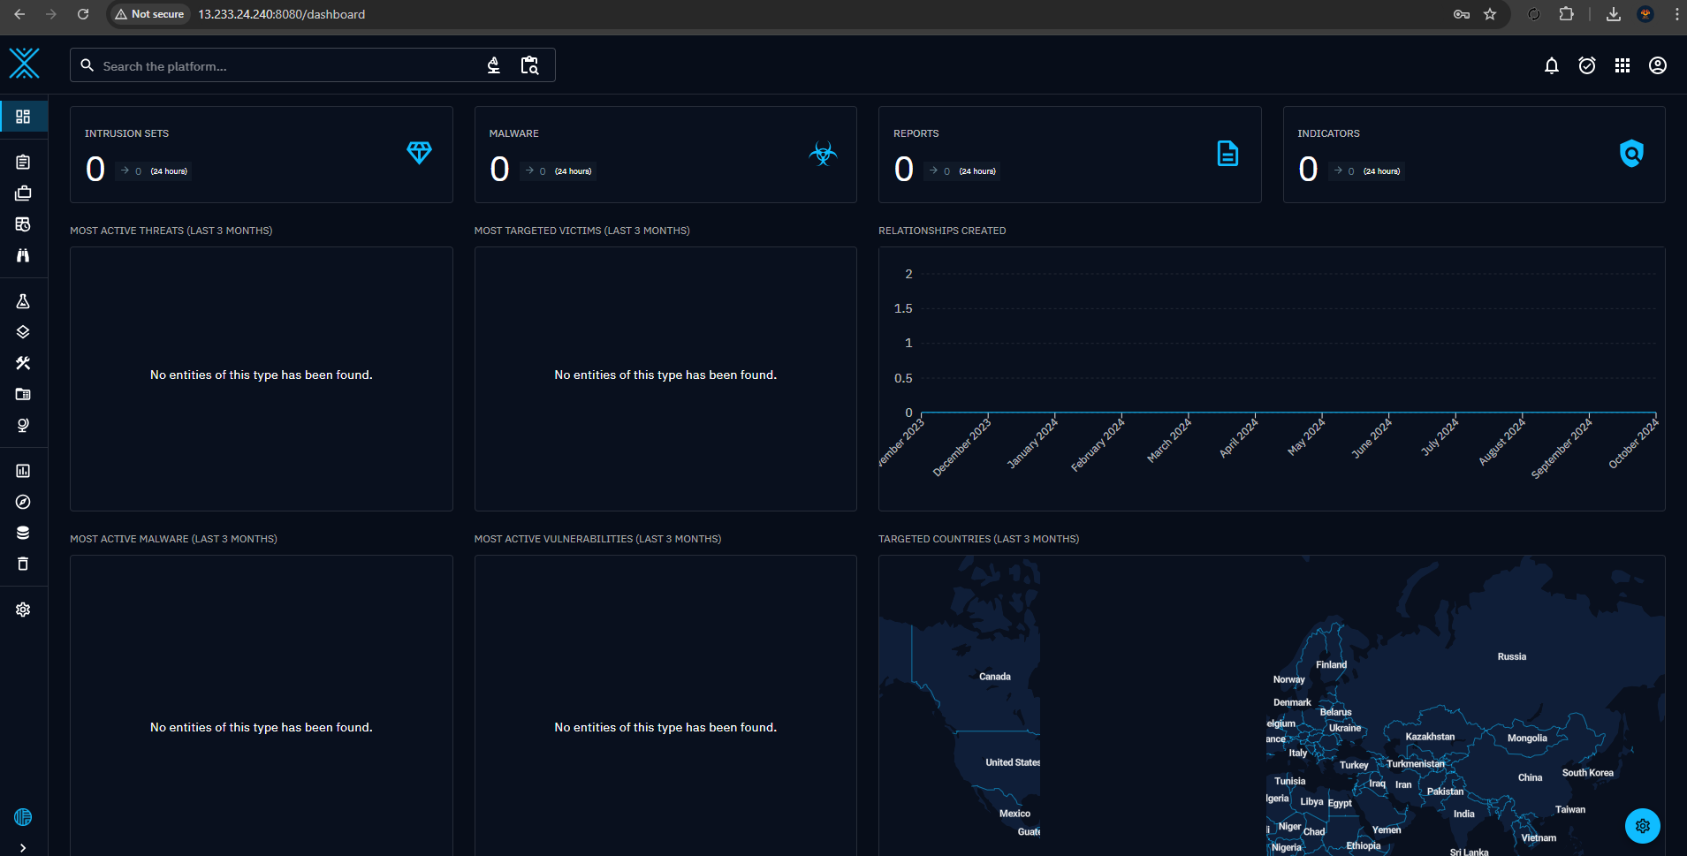Click October 2024 chart axis label
1687x856 pixels.
pyautogui.click(x=1633, y=443)
